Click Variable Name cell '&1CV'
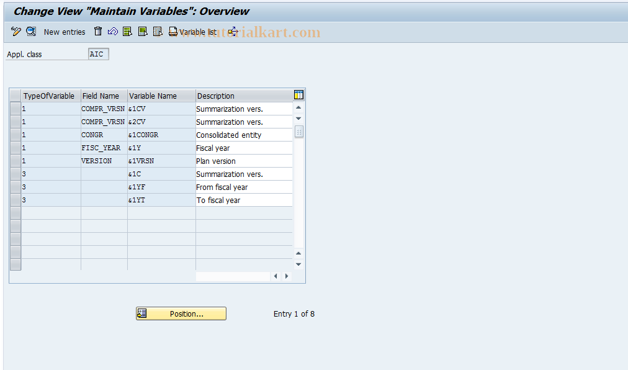Screen dimensions: 628x370 161,109
